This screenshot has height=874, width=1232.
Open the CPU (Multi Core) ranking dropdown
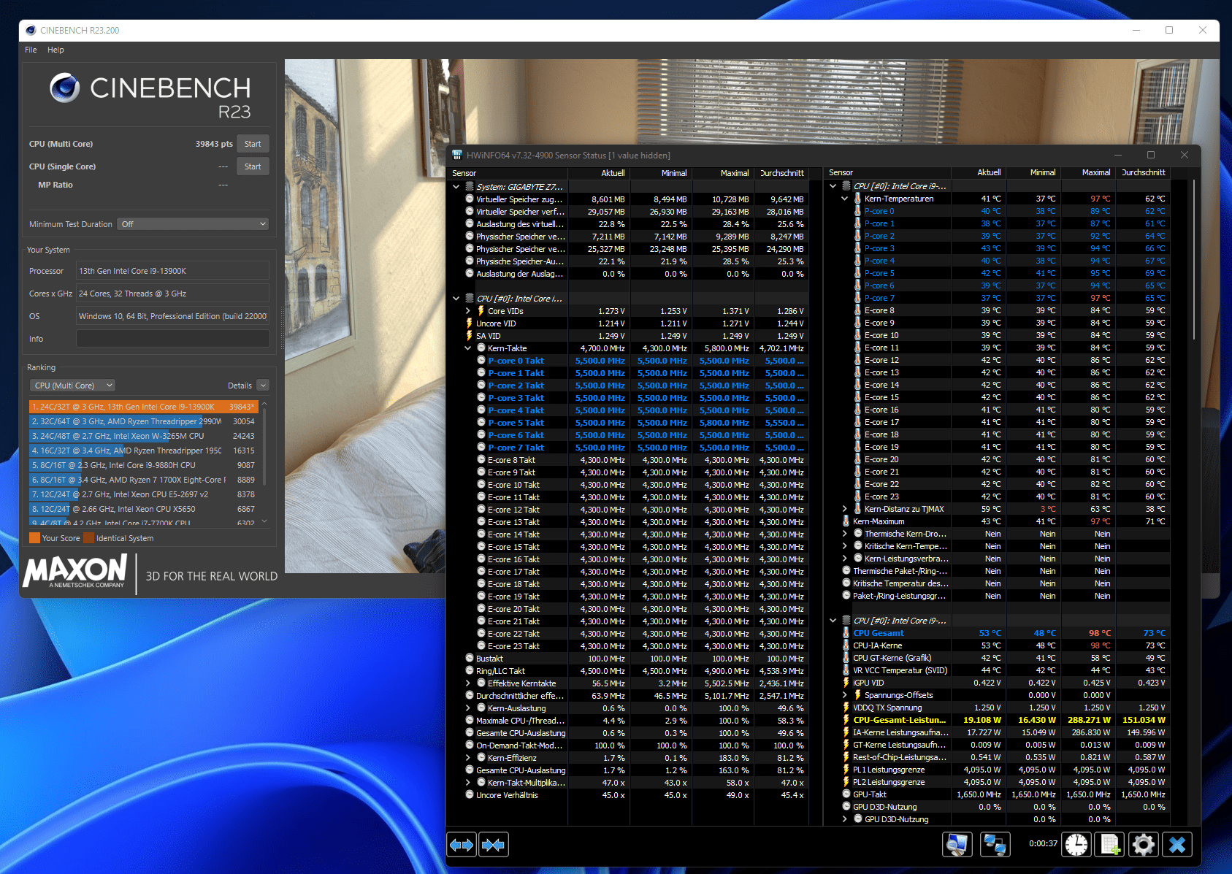72,386
